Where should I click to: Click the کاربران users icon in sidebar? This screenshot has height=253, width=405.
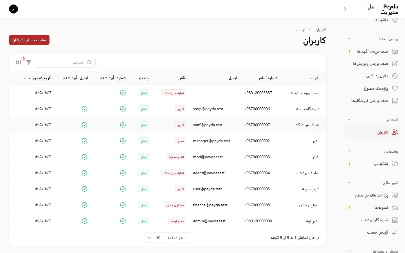[x=395, y=132]
